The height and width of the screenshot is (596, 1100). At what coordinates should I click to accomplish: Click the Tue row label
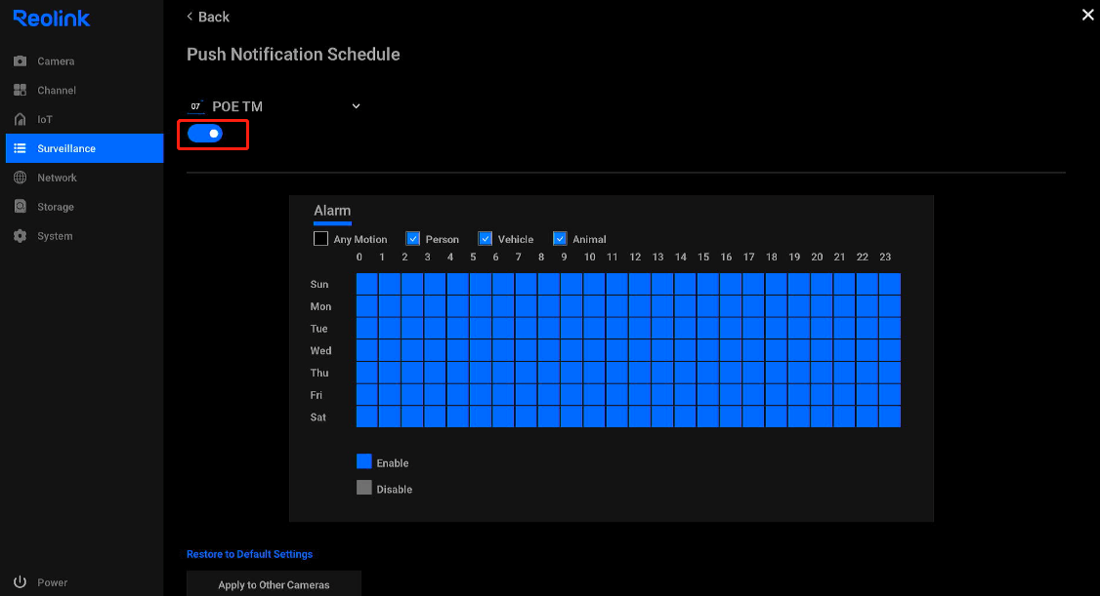(x=318, y=329)
